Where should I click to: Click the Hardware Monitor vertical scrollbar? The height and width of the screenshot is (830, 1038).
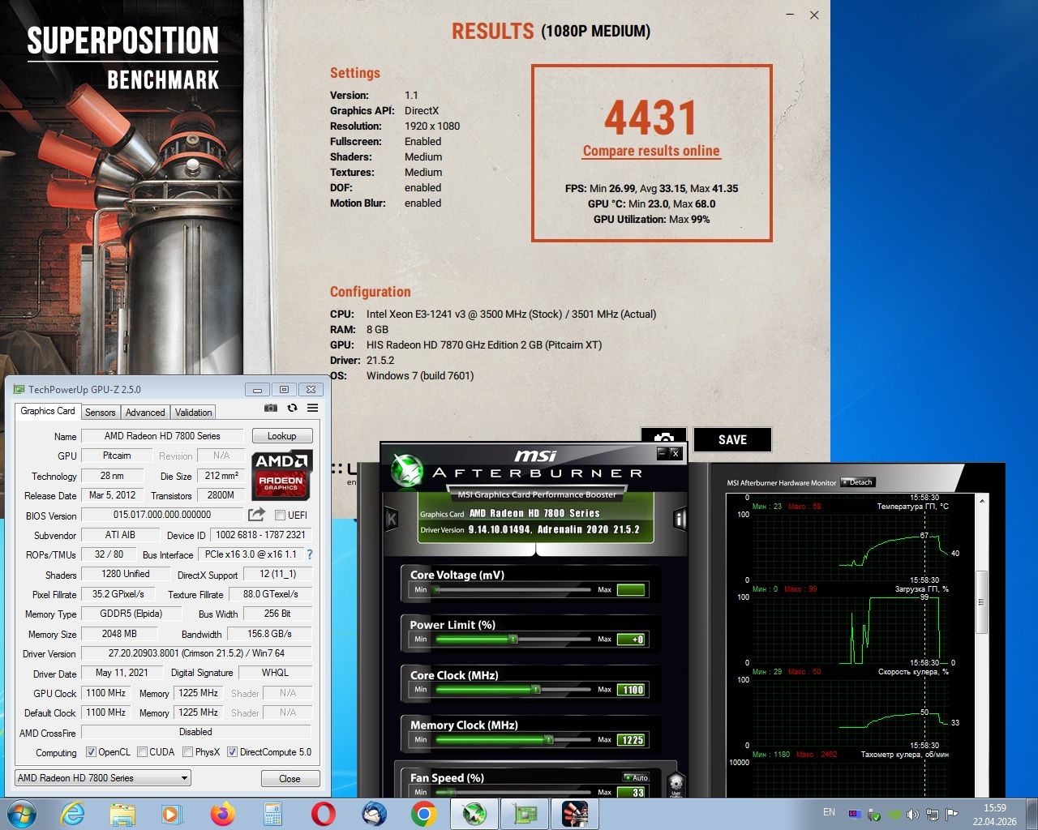pos(981,601)
